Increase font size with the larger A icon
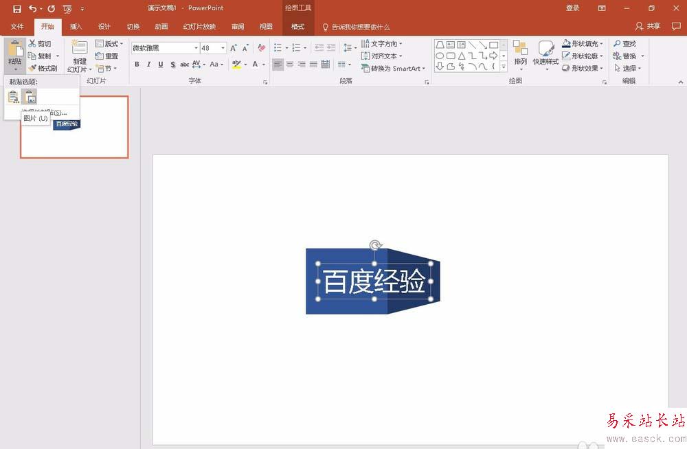This screenshot has width=687, height=449. 234,48
